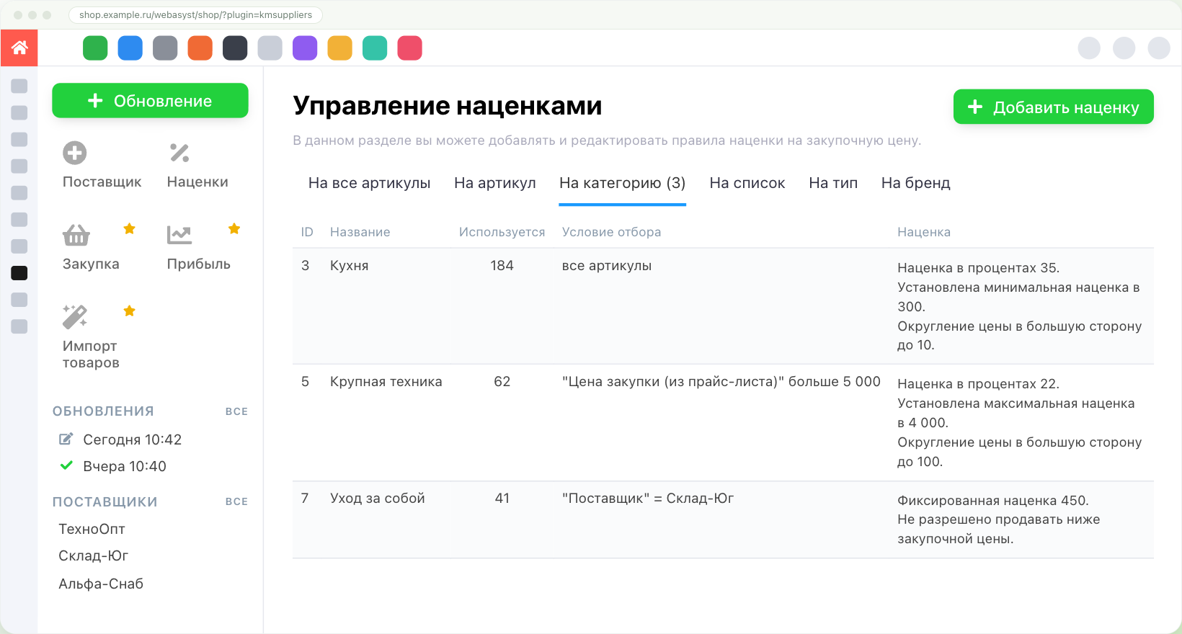Open the Крупная техника markup row

[x=723, y=423]
